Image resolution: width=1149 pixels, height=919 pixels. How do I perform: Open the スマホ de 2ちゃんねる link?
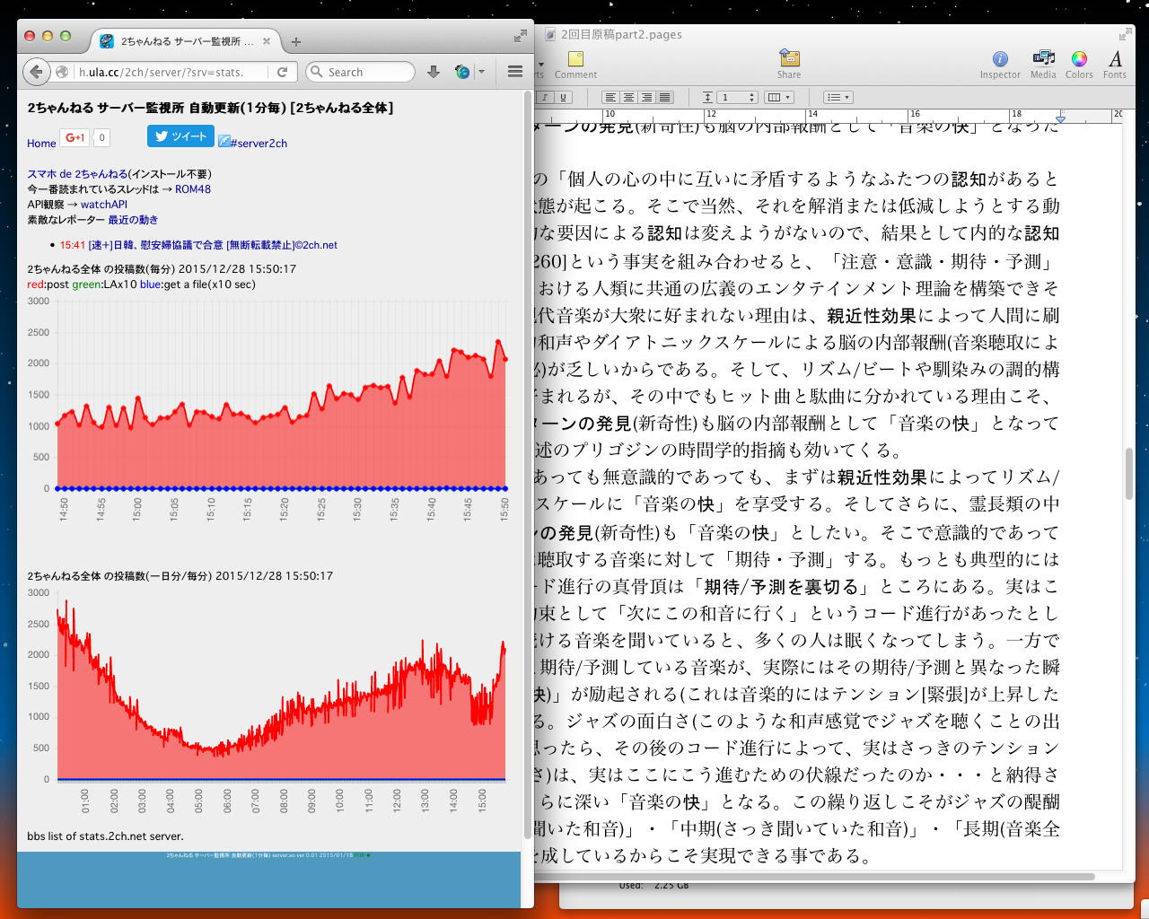tap(77, 174)
